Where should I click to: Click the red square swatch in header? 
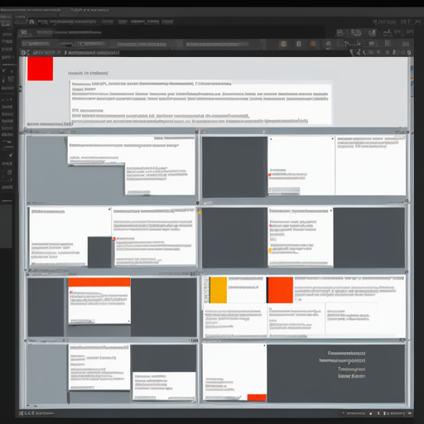click(x=40, y=69)
